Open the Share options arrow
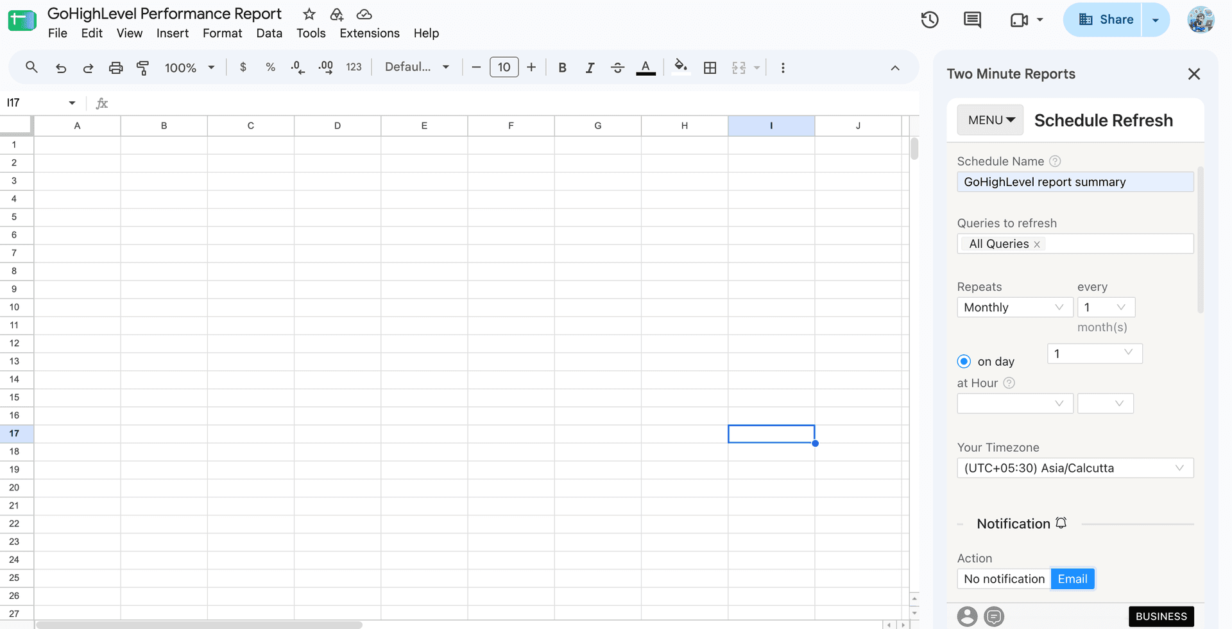 (x=1156, y=20)
